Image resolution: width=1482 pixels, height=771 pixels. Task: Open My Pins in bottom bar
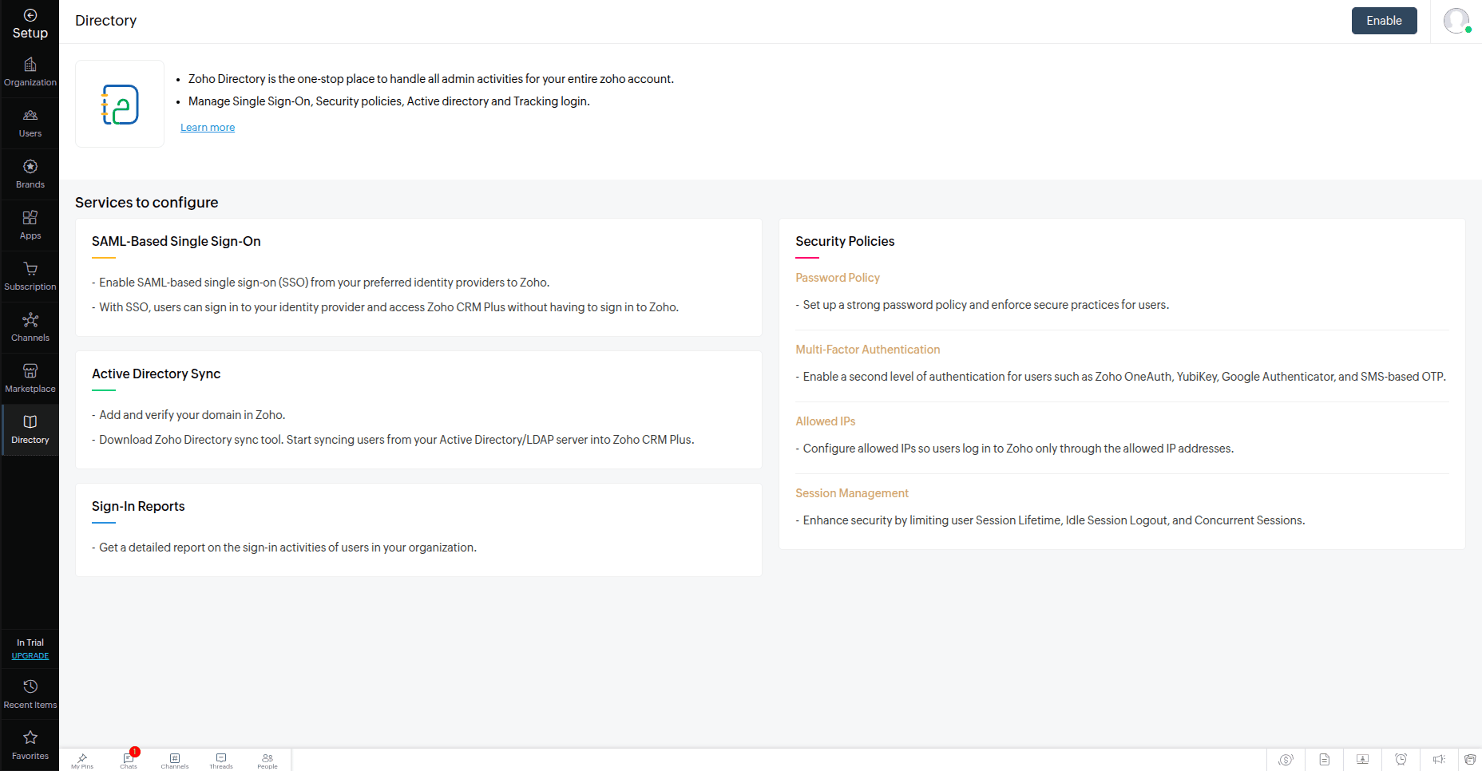click(82, 760)
